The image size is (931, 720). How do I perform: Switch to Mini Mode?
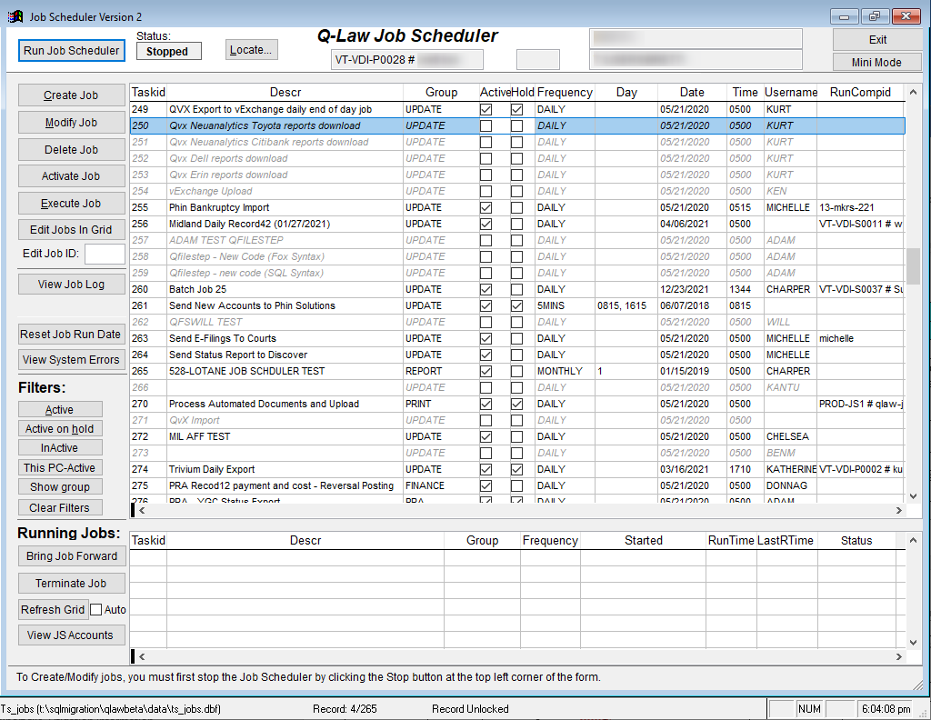click(x=877, y=63)
